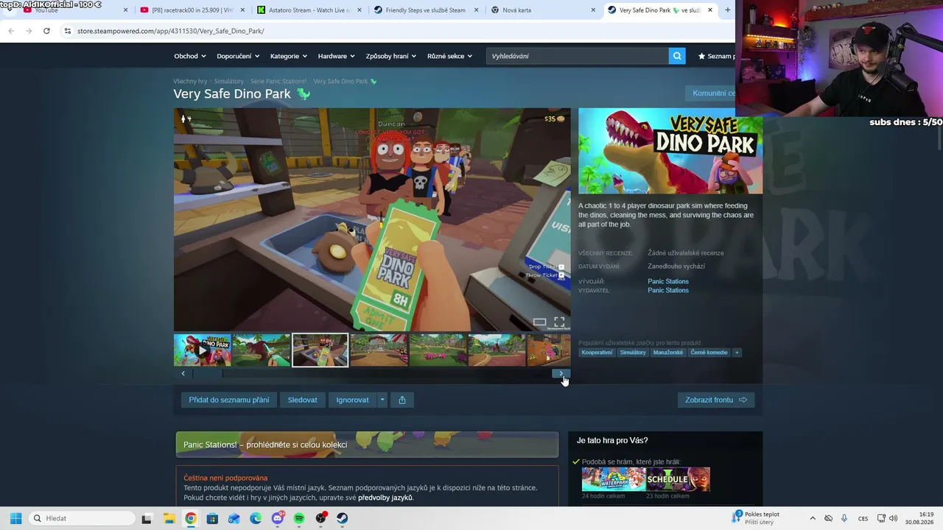Expand the Způsoby hraní menu
Viewport: 943px width, 530px height.
click(x=390, y=56)
